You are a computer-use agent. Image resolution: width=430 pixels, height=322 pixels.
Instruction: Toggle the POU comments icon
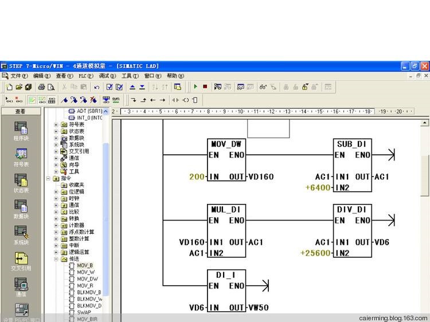tap(32, 100)
